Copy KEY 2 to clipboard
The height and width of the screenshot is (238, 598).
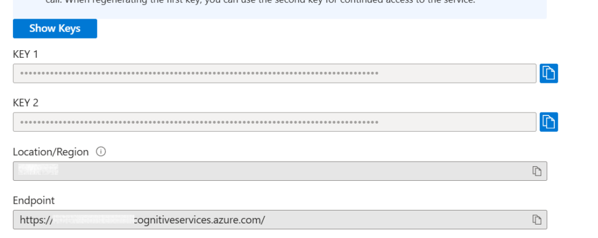point(548,122)
